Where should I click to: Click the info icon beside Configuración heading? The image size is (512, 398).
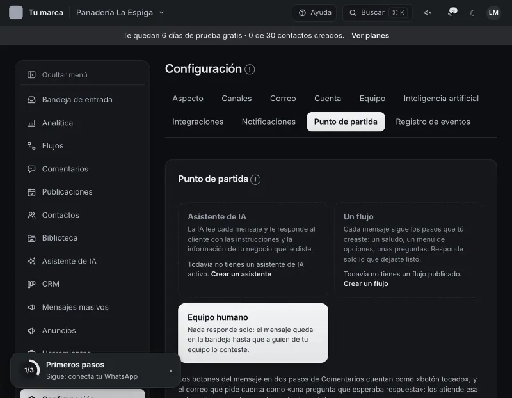point(250,69)
